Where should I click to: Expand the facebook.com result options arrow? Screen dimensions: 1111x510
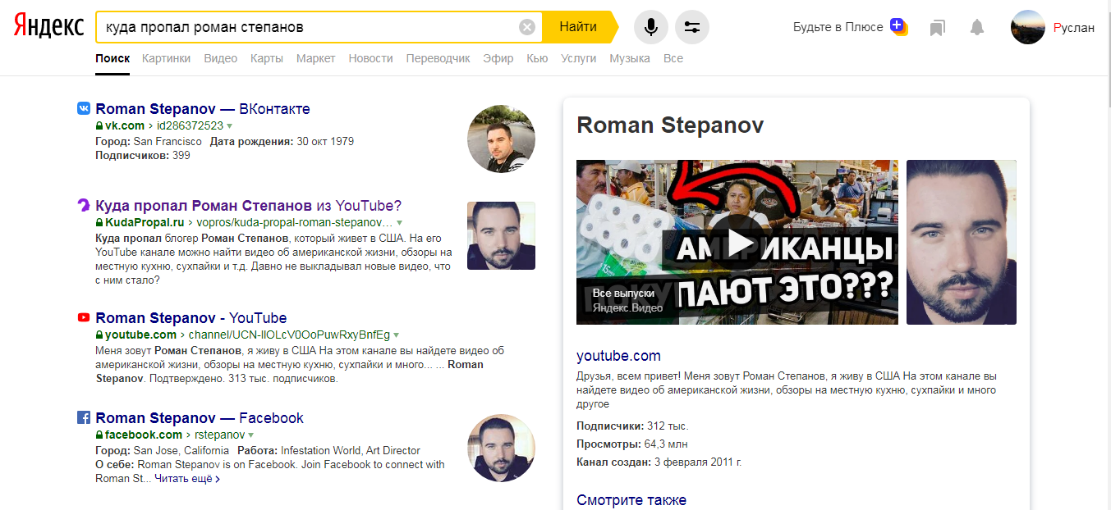click(x=251, y=435)
